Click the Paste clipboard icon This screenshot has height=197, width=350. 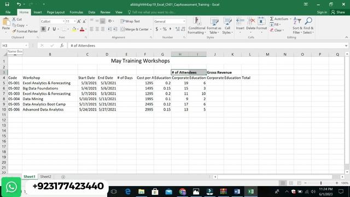6,22
